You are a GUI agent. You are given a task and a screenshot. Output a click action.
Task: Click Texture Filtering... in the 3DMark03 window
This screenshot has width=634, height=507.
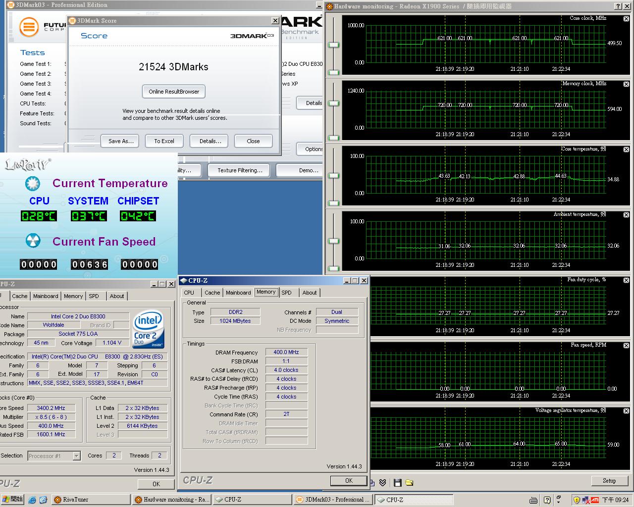(240, 170)
